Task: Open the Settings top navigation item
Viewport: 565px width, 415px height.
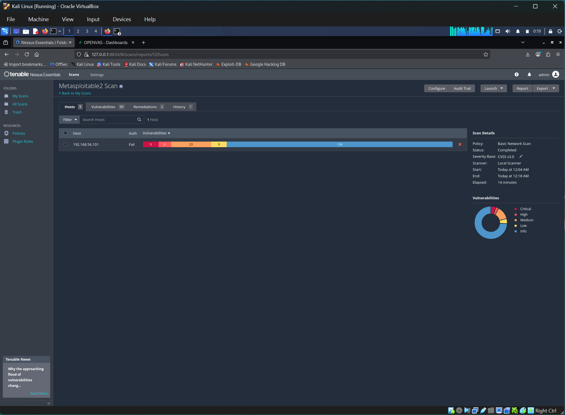Action: tap(97, 75)
